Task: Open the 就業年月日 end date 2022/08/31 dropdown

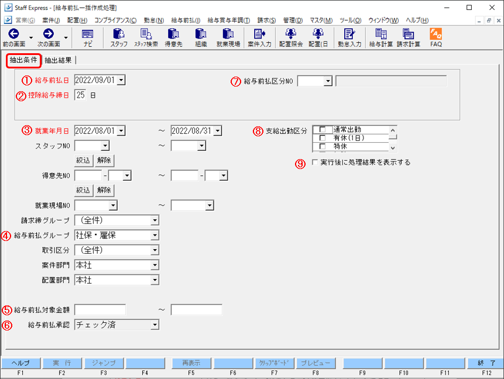Action: pos(218,131)
